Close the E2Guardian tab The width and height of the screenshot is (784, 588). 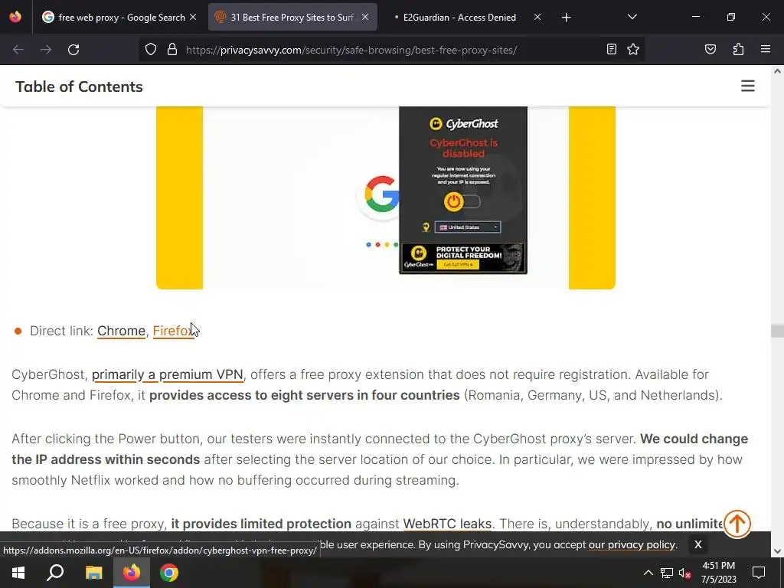click(x=537, y=17)
